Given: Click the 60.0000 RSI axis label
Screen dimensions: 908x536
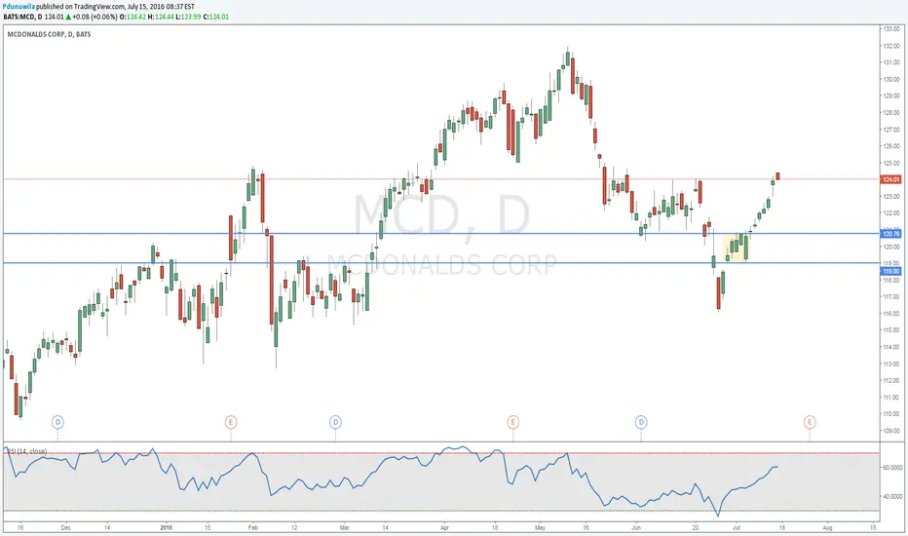Looking at the screenshot, I should click(x=892, y=467).
